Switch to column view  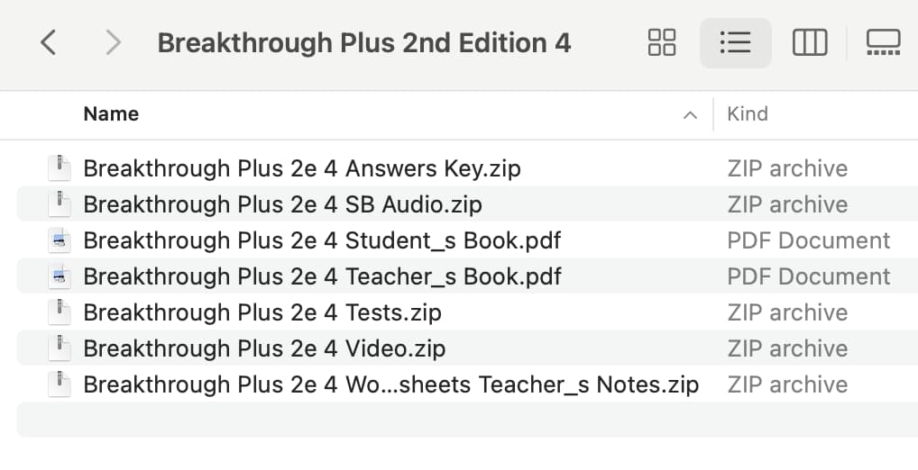pos(810,42)
